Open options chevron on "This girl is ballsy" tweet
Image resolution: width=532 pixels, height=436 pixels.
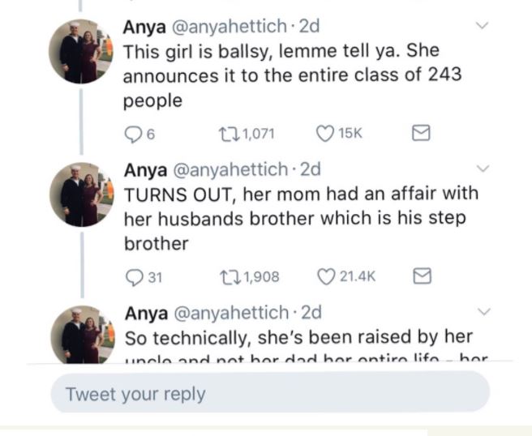point(483,26)
